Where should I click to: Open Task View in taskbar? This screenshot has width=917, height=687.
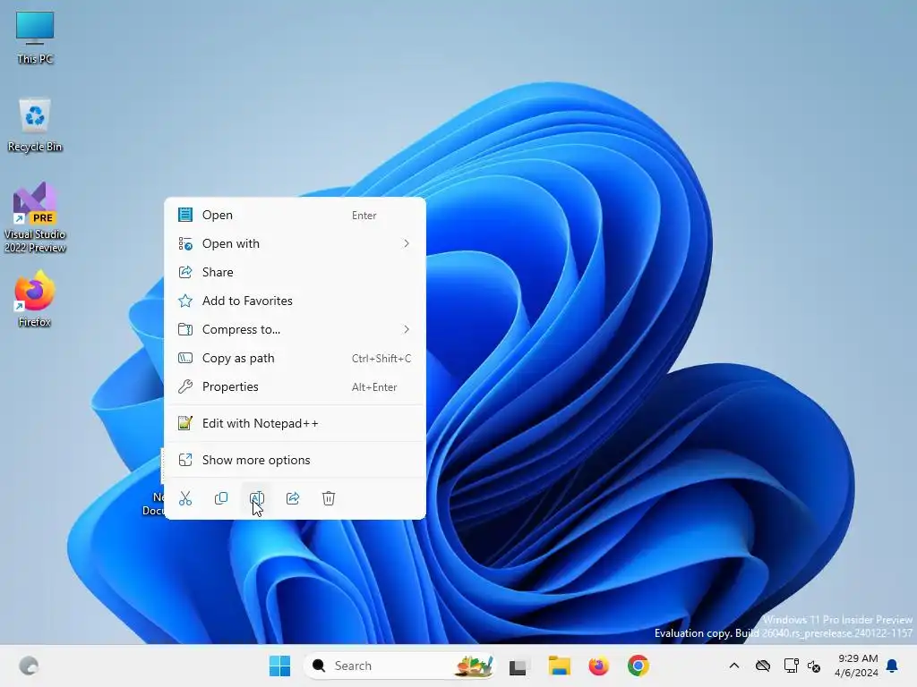[518, 666]
